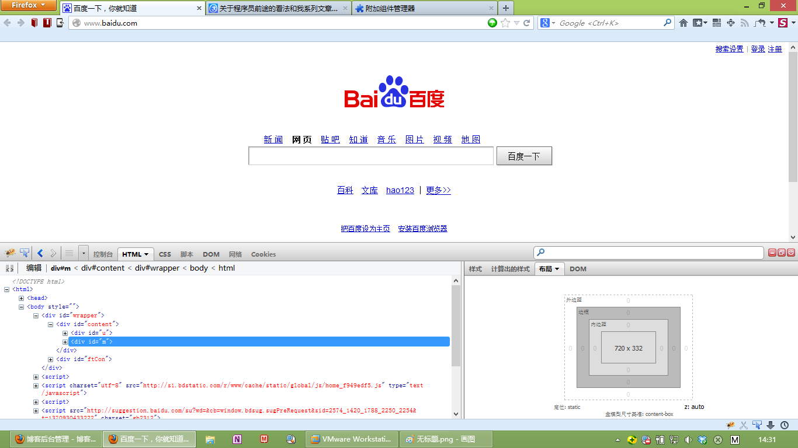
Task: Switch to the Cookies tab
Action: pos(263,254)
